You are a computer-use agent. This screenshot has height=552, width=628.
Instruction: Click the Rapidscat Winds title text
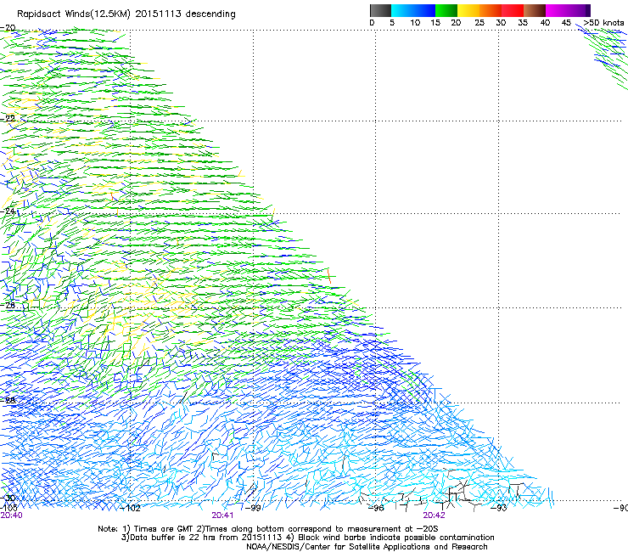pyautogui.click(x=126, y=14)
